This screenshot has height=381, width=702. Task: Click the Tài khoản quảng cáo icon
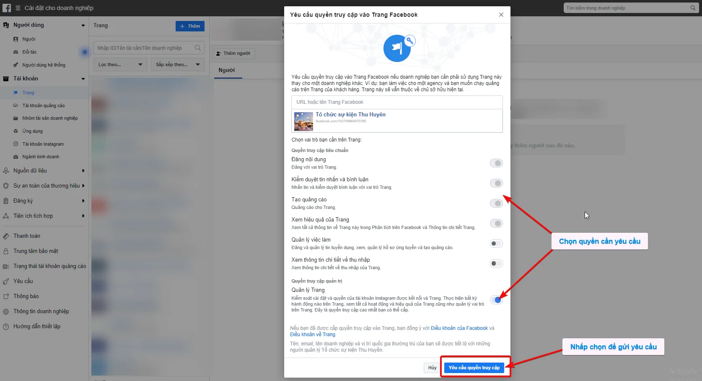16,106
